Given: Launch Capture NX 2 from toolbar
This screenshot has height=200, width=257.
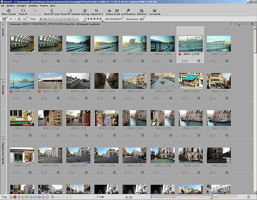Looking at the screenshot, I should click(x=96, y=12).
